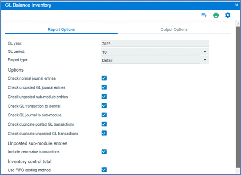Click the GL Balance Inventory title bar
This screenshot has width=241, height=175.
pyautogui.click(x=114, y=5)
